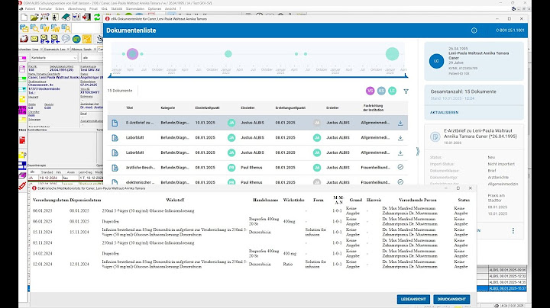The height and width of the screenshot is (308, 550).
Task: Click the Verordnende Person column header
Action: click(418, 201)
